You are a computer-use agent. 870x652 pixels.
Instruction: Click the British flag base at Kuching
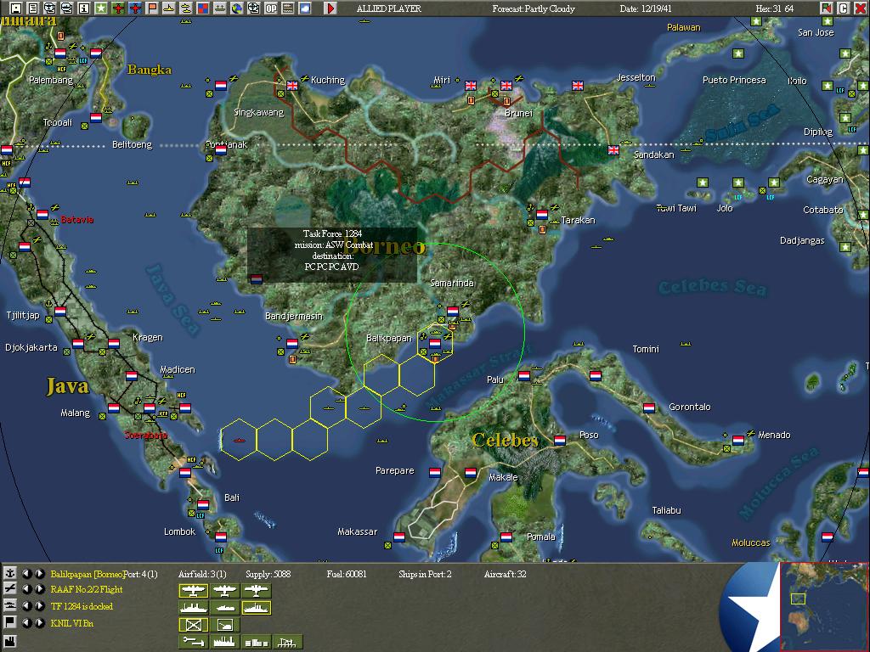click(292, 86)
